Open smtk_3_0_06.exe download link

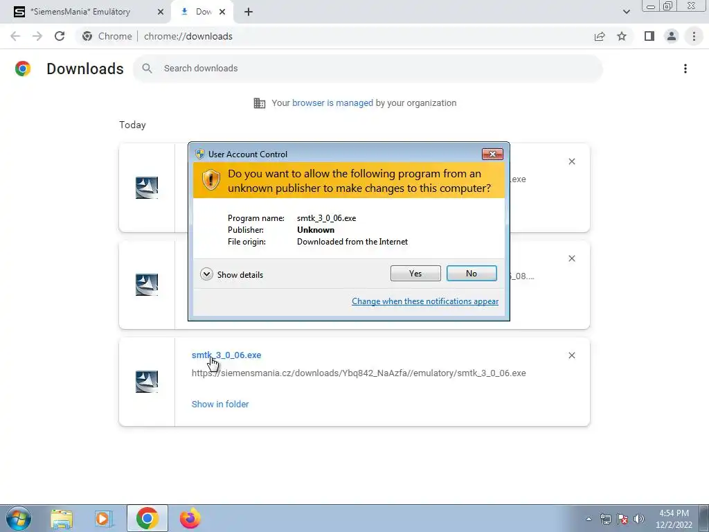[x=226, y=355]
